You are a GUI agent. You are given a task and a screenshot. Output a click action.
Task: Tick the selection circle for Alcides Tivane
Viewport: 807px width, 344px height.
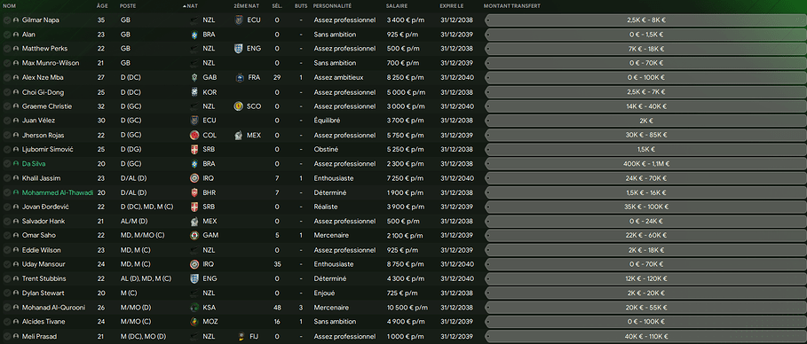(7, 322)
